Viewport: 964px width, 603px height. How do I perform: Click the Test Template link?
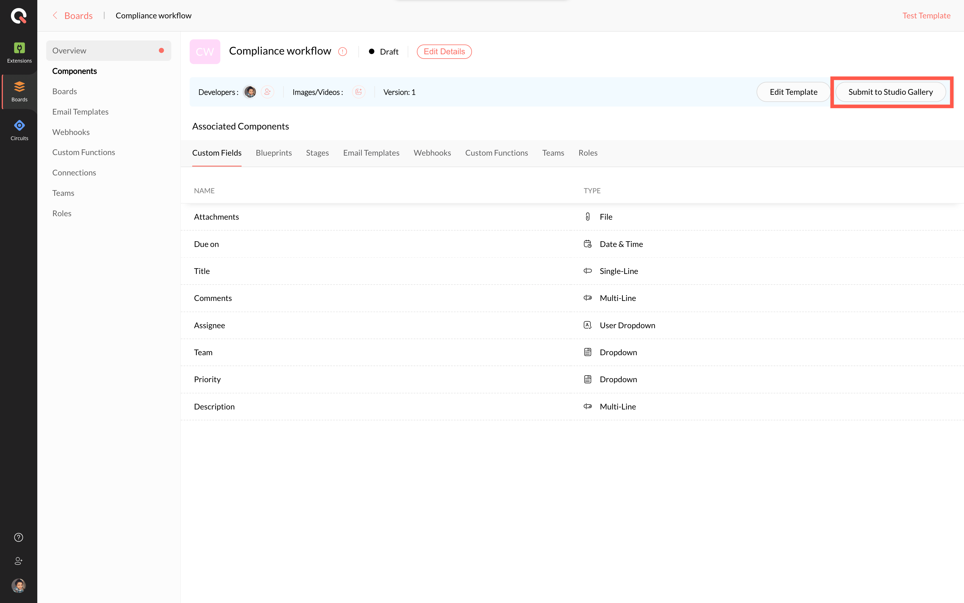(x=926, y=16)
